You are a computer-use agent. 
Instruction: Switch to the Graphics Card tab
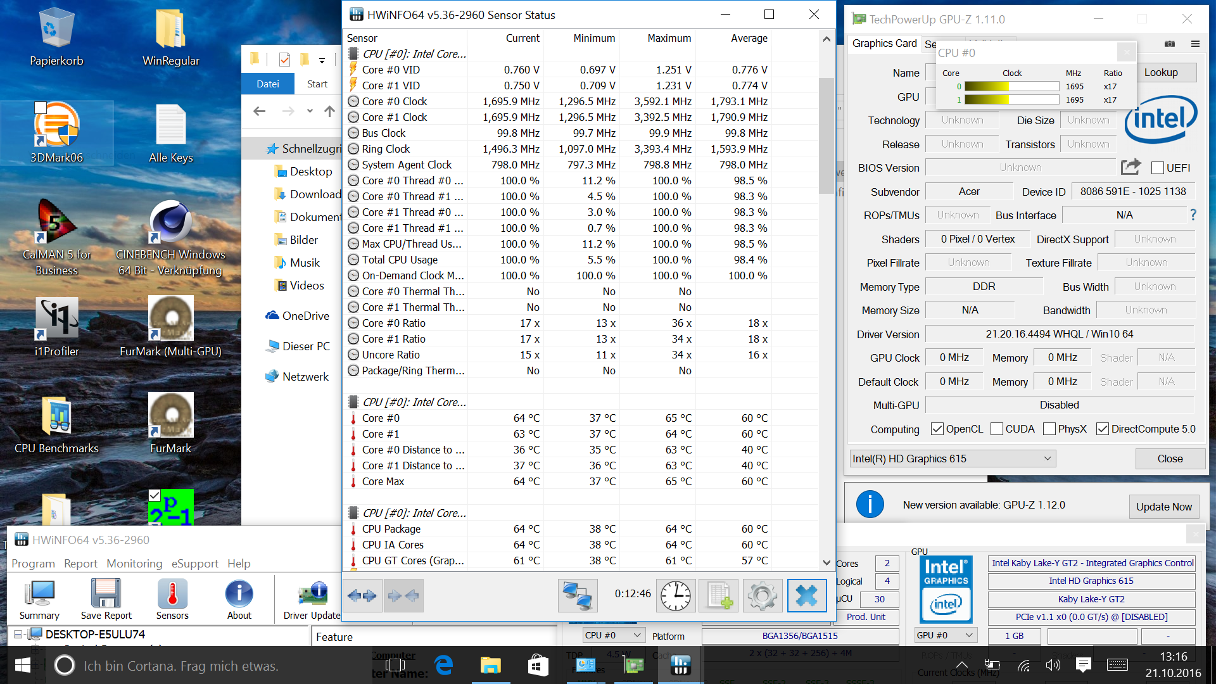click(x=884, y=43)
